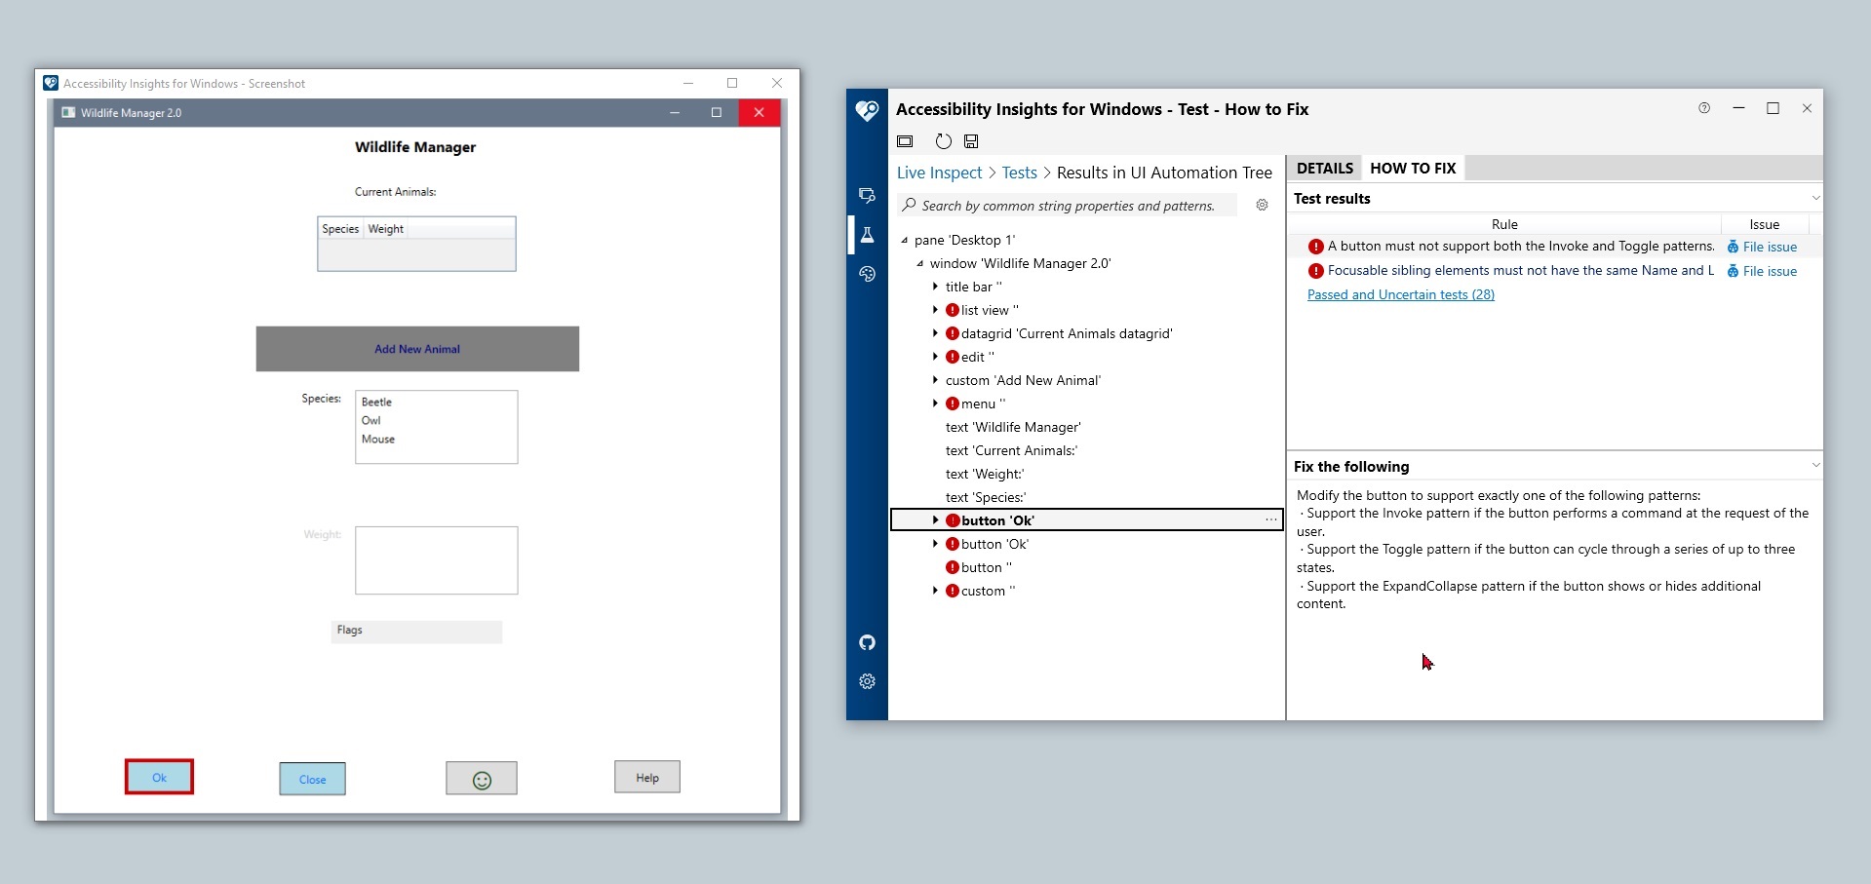Open the Color Contrast sidebar icon
Viewport: 1871px width, 884px height.
pyautogui.click(x=867, y=274)
